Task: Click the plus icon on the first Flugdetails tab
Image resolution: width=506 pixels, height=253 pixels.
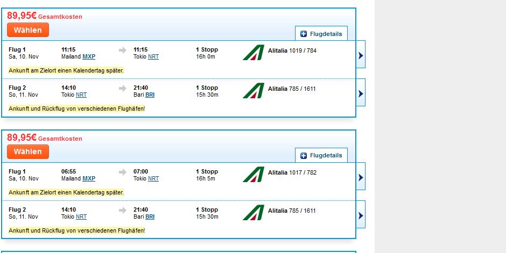Action: click(304, 34)
